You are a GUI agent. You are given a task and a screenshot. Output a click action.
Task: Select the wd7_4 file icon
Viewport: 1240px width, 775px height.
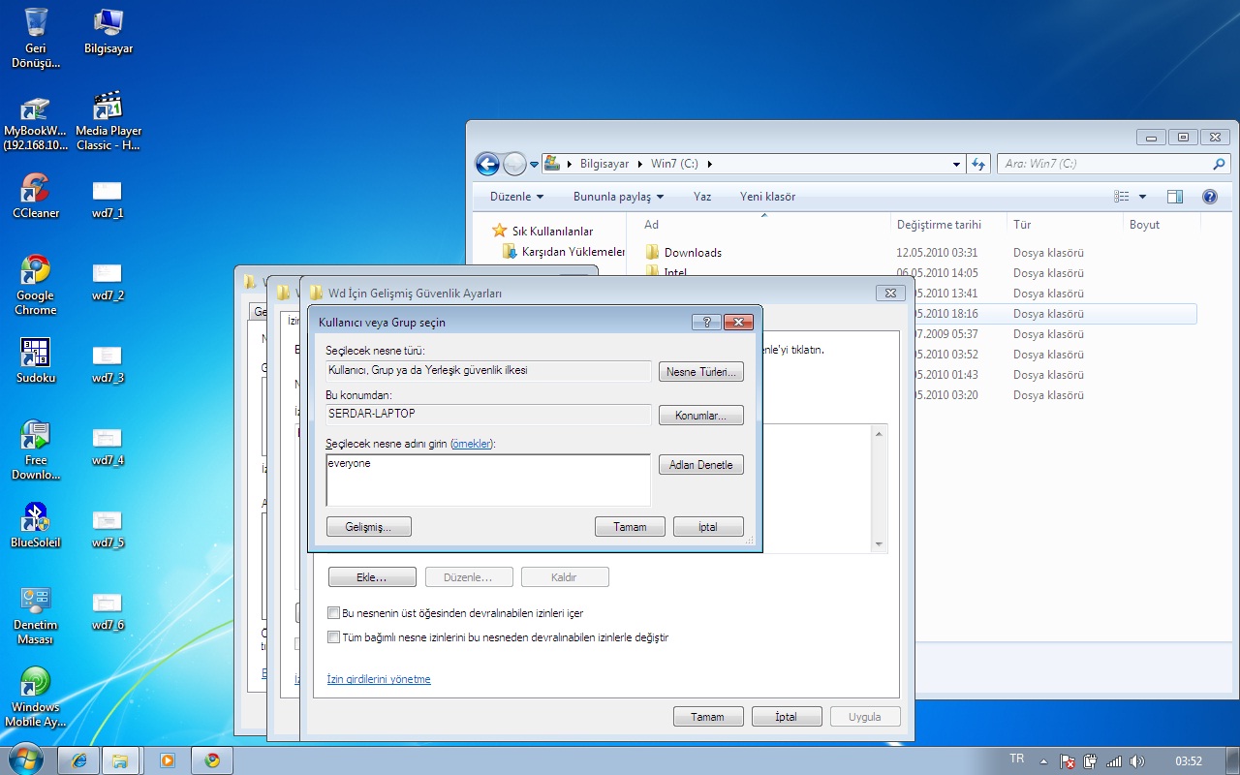pyautogui.click(x=108, y=445)
